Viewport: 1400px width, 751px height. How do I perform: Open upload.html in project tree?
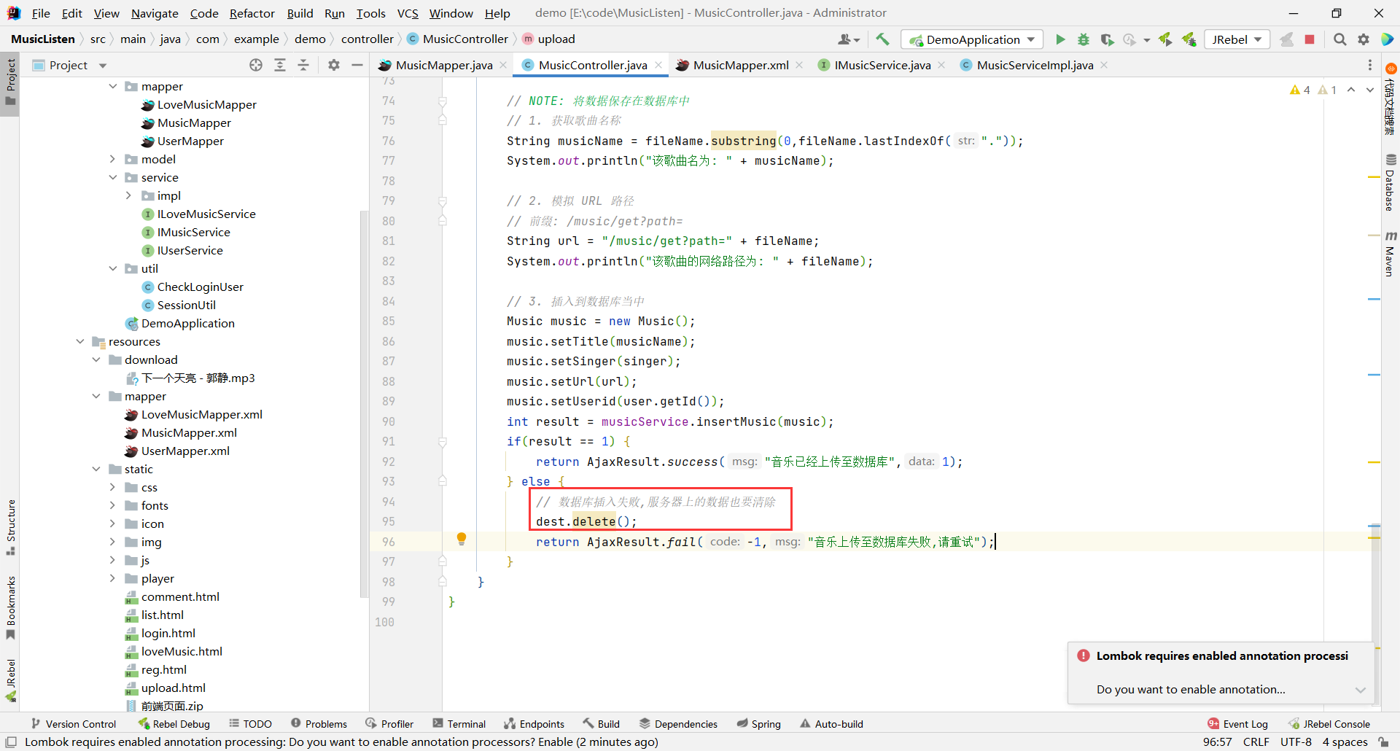click(173, 688)
